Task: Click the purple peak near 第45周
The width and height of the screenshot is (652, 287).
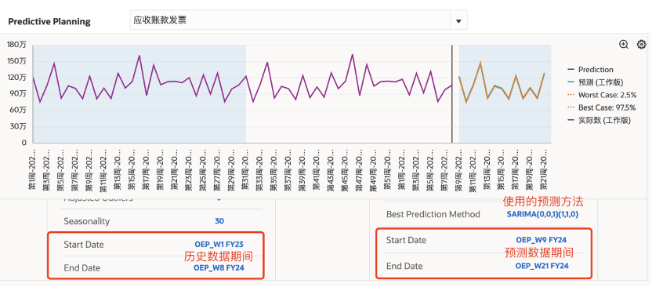Action: pyautogui.click(x=352, y=54)
